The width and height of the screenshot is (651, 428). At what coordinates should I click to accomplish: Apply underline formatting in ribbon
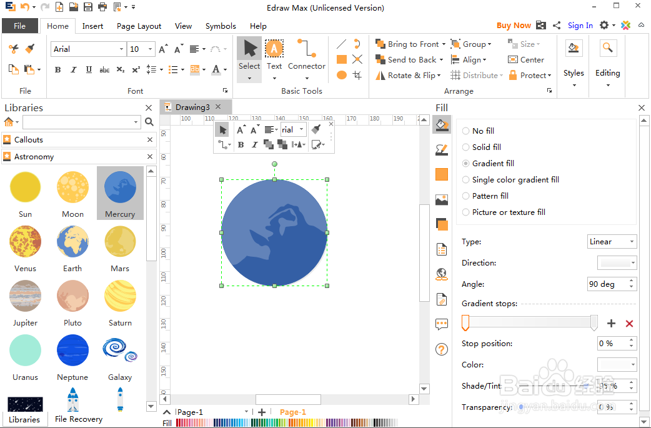(x=89, y=70)
